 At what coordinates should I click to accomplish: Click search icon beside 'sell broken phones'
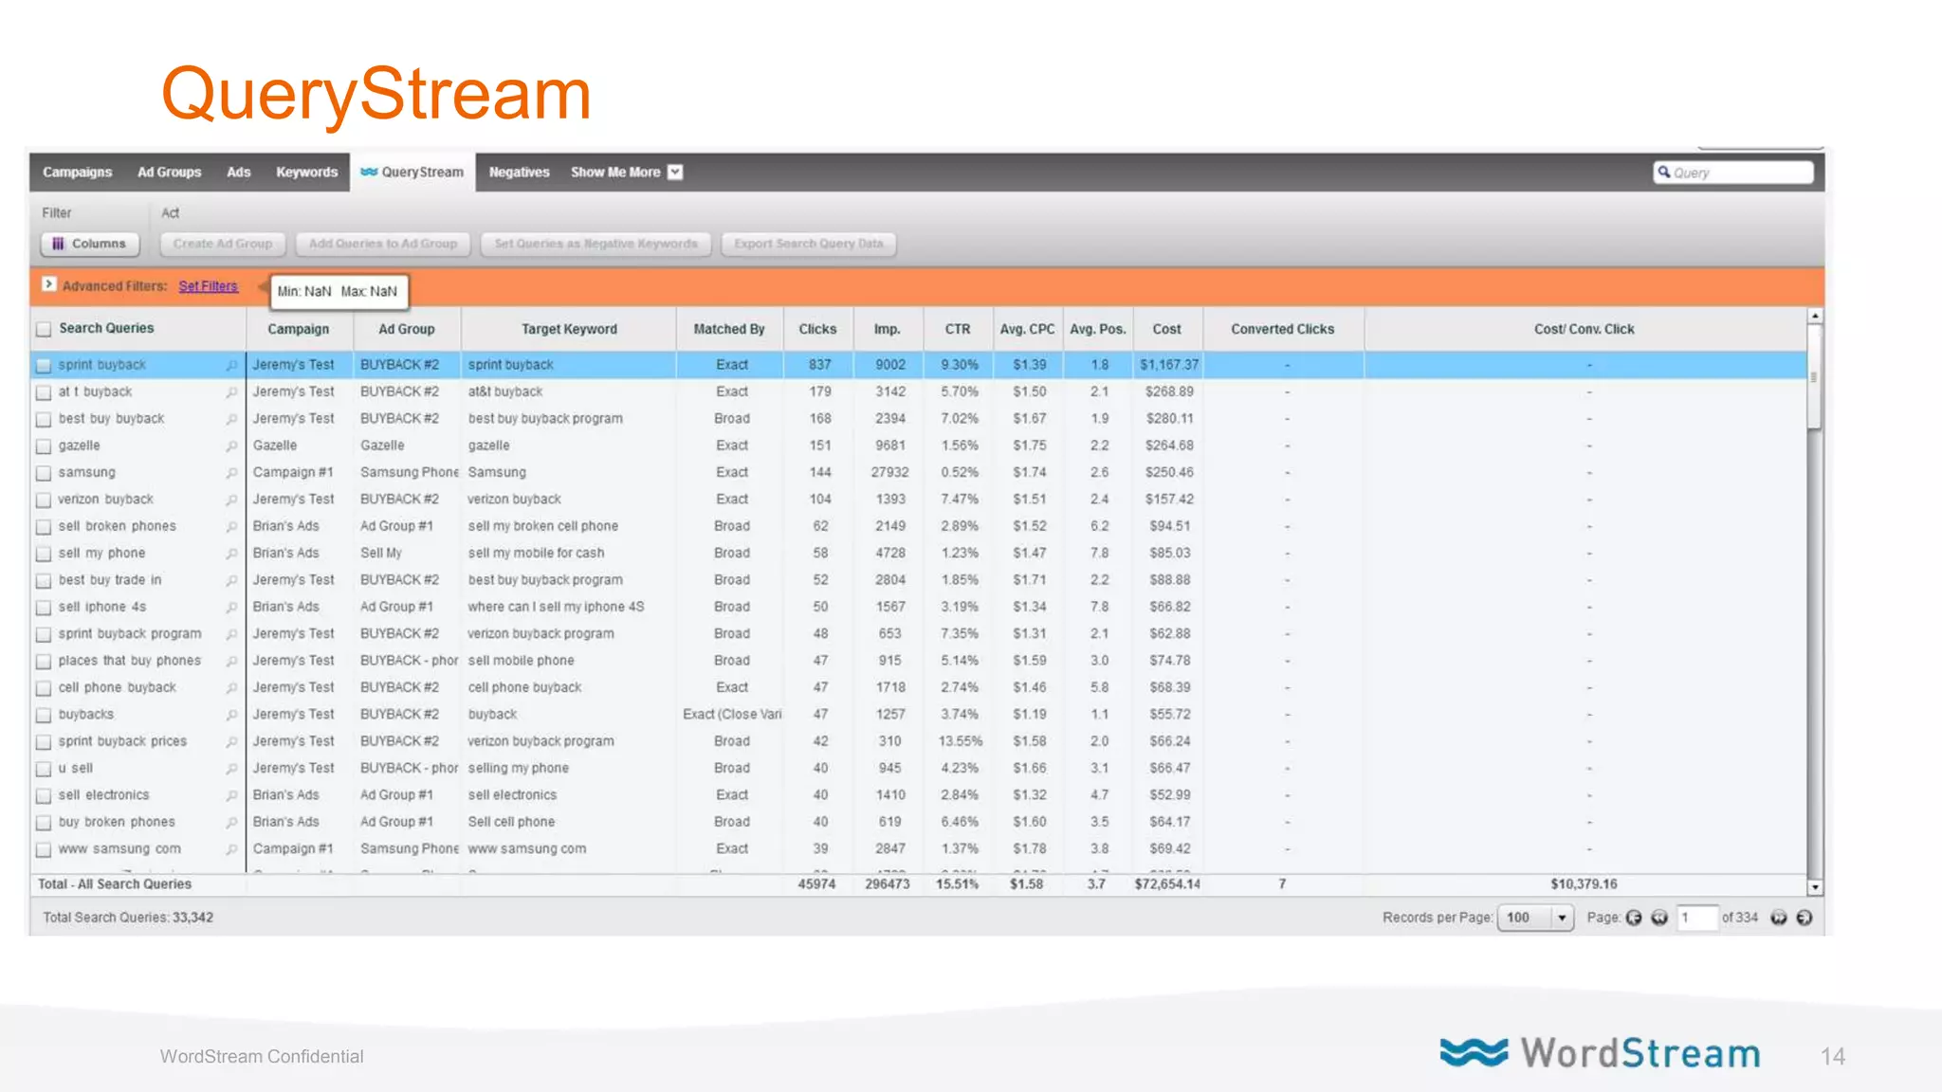click(231, 526)
